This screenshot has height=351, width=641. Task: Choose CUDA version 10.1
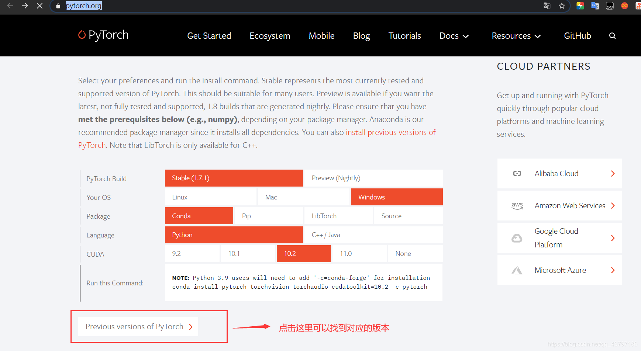click(248, 254)
